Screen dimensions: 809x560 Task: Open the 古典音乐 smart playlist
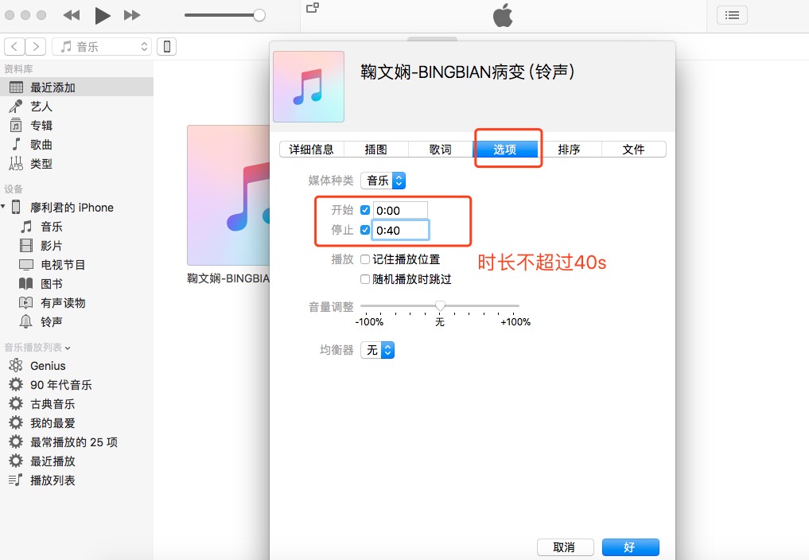[x=53, y=403]
